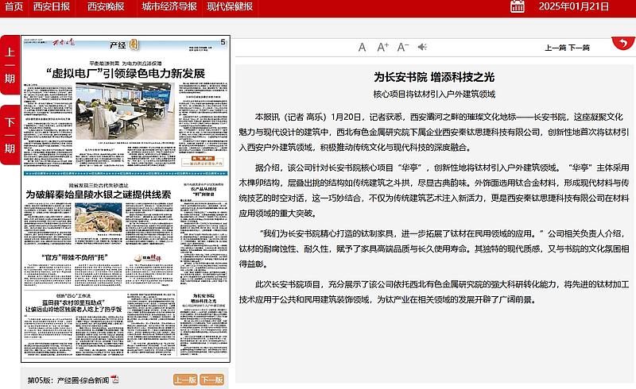Go to next issue 下一期
636x389 pixels.
[10, 135]
